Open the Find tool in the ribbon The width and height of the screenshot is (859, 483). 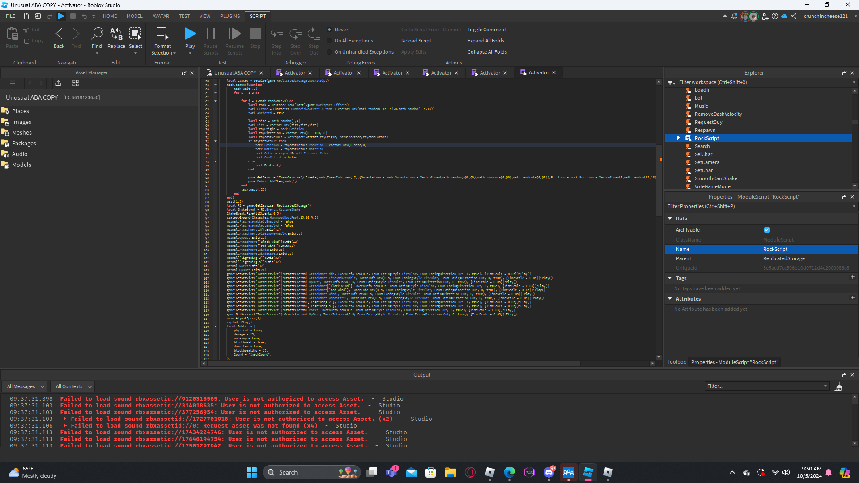click(x=97, y=38)
